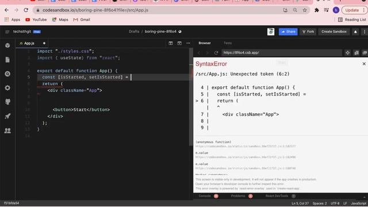The image size is (368, 207).
Task: Click sandbox name boring-pine-8f6o4
Action: click(x=160, y=32)
